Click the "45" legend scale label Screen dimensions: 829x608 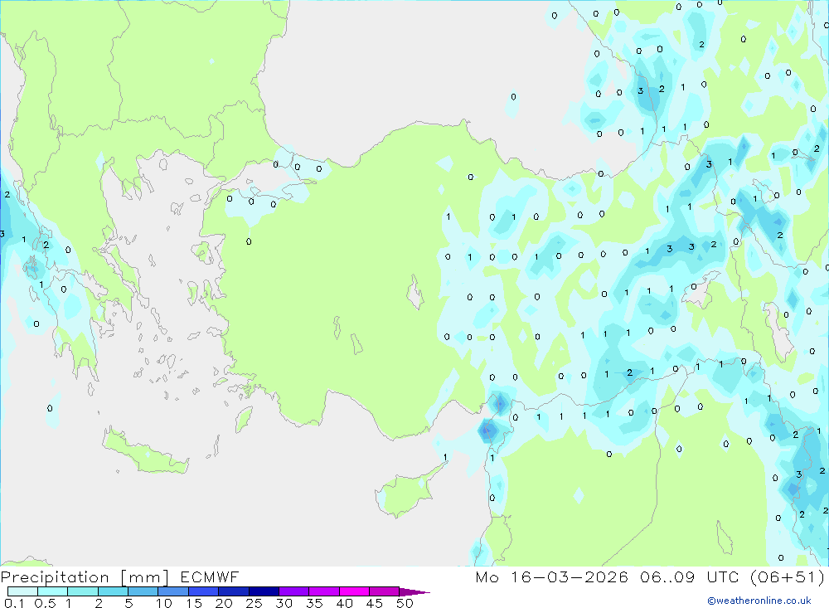[375, 603]
